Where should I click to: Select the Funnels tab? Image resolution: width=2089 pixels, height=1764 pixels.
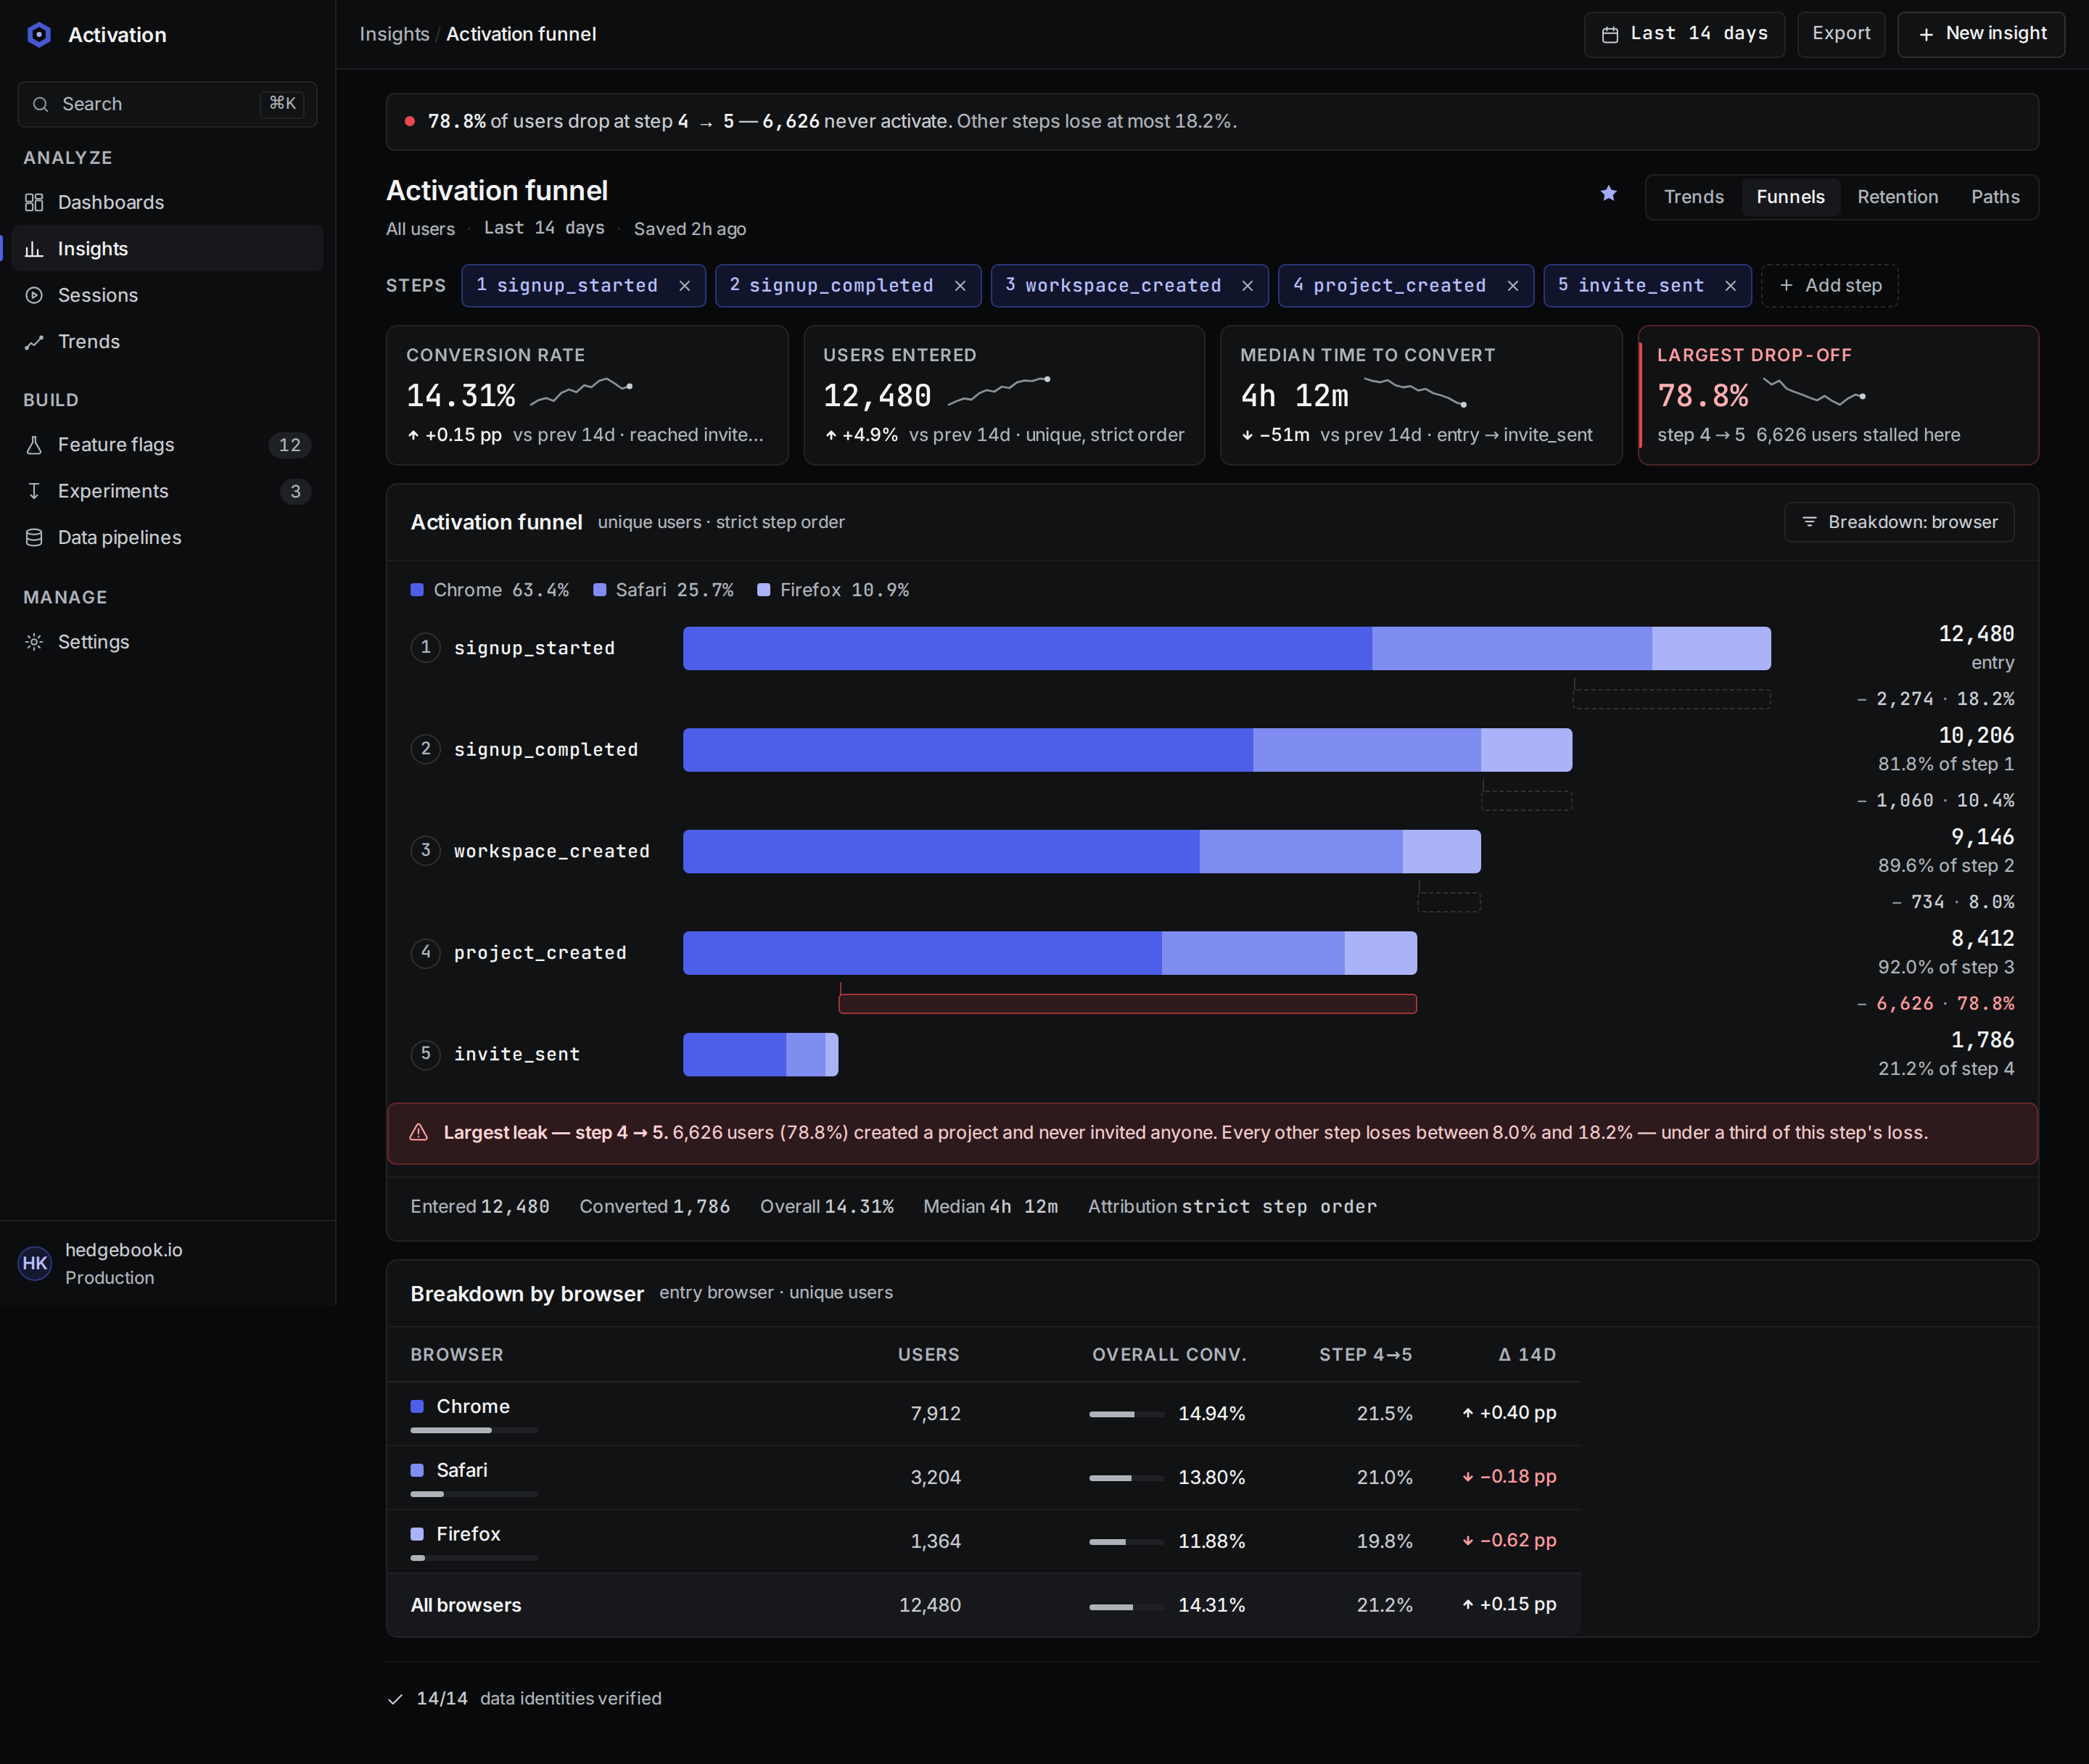tap(1790, 197)
